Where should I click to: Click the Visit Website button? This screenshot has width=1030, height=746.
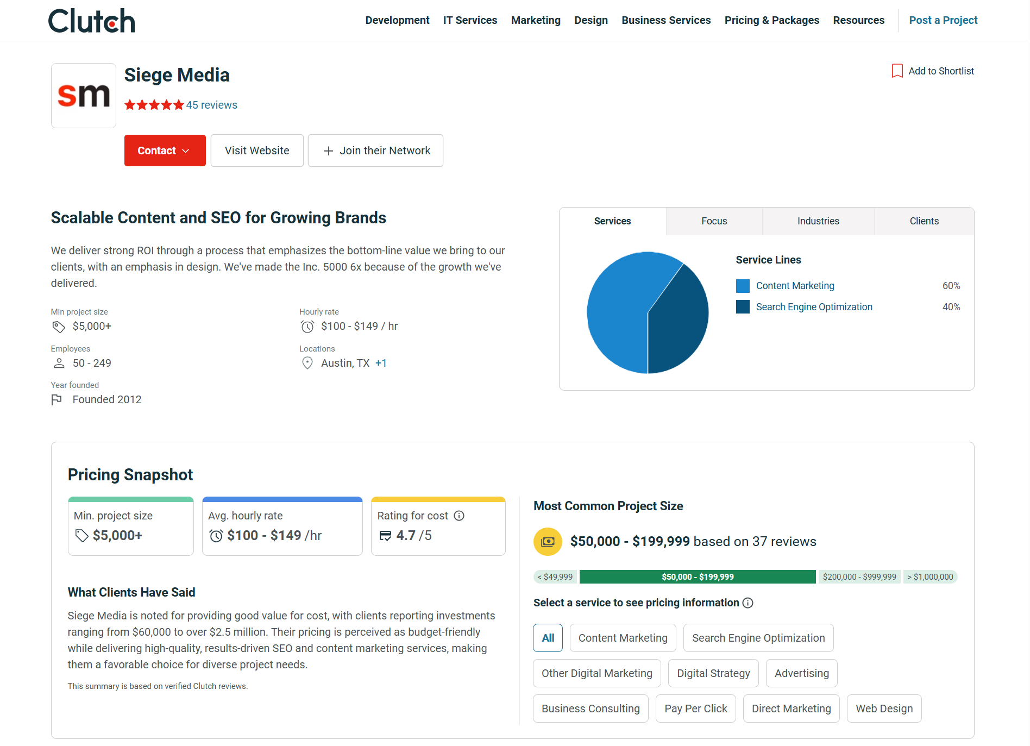coord(257,151)
